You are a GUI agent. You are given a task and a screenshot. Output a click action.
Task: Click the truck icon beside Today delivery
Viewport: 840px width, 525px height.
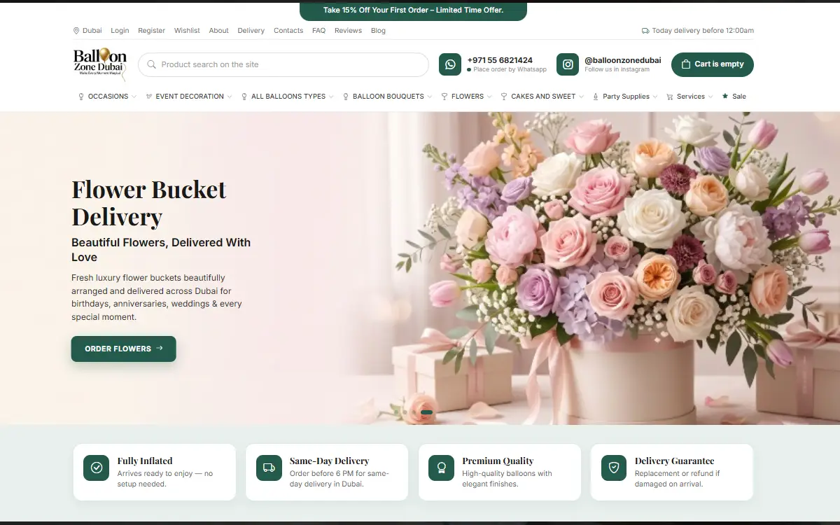[645, 31]
